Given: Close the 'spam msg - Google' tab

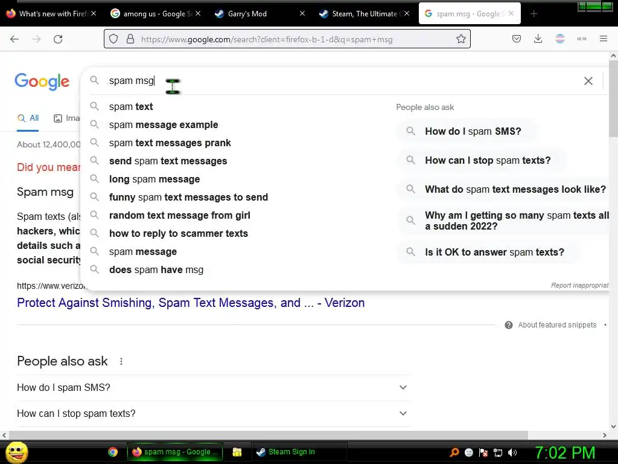Looking at the screenshot, I should (511, 13).
